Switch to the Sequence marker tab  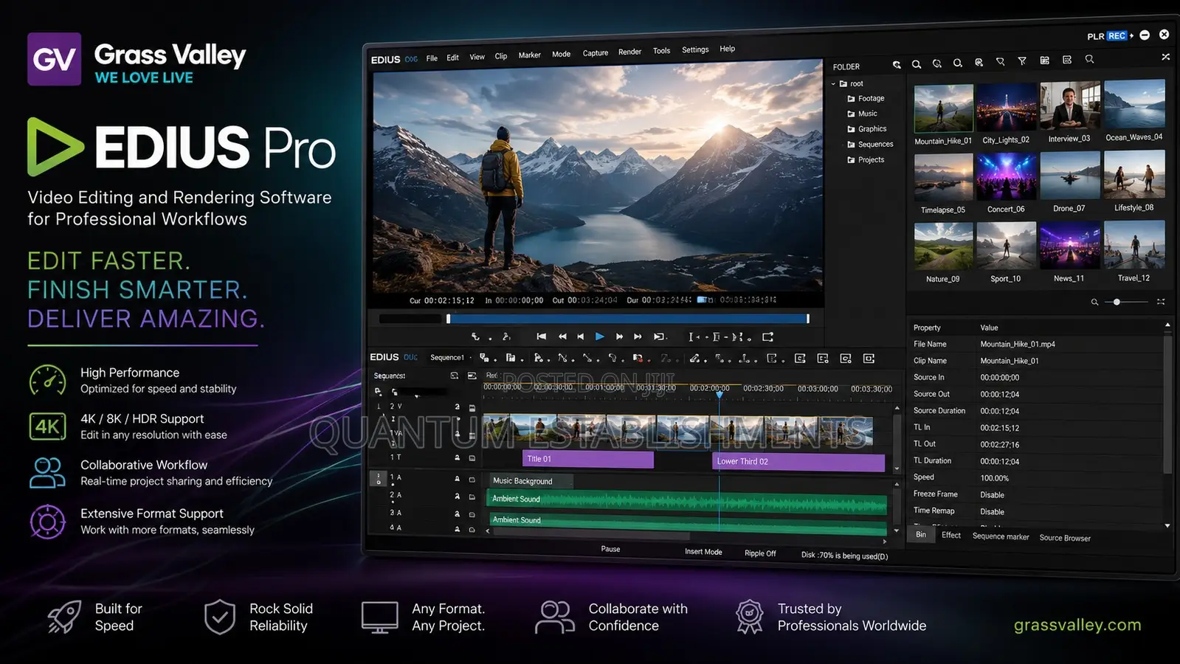[1001, 537]
